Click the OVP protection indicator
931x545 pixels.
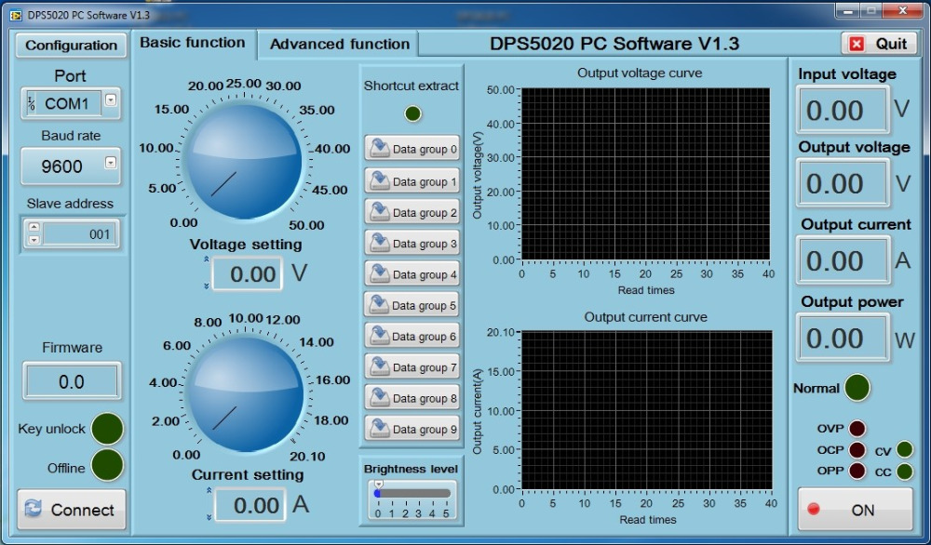pyautogui.click(x=857, y=428)
